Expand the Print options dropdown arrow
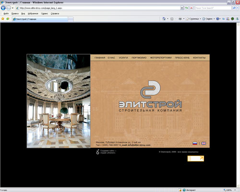Viewport: 240px width, 192px height. (x=184, y=19)
